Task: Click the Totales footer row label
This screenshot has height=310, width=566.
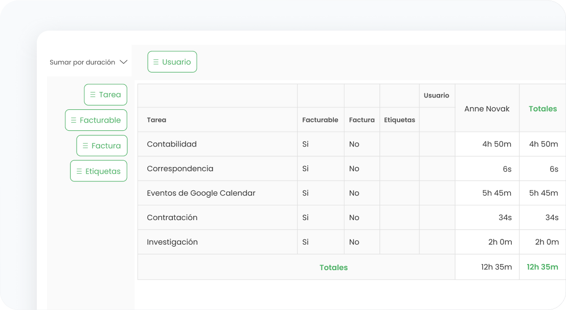Action: tap(333, 267)
